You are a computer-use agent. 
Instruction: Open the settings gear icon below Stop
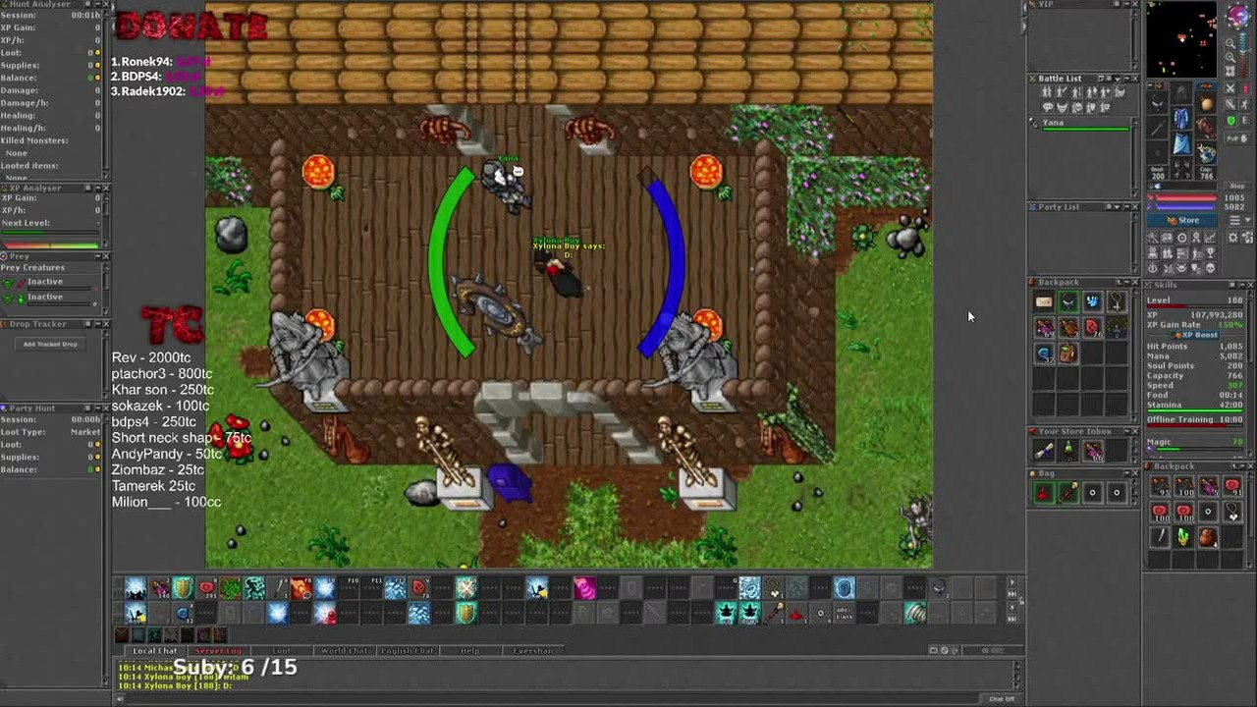(1232, 238)
